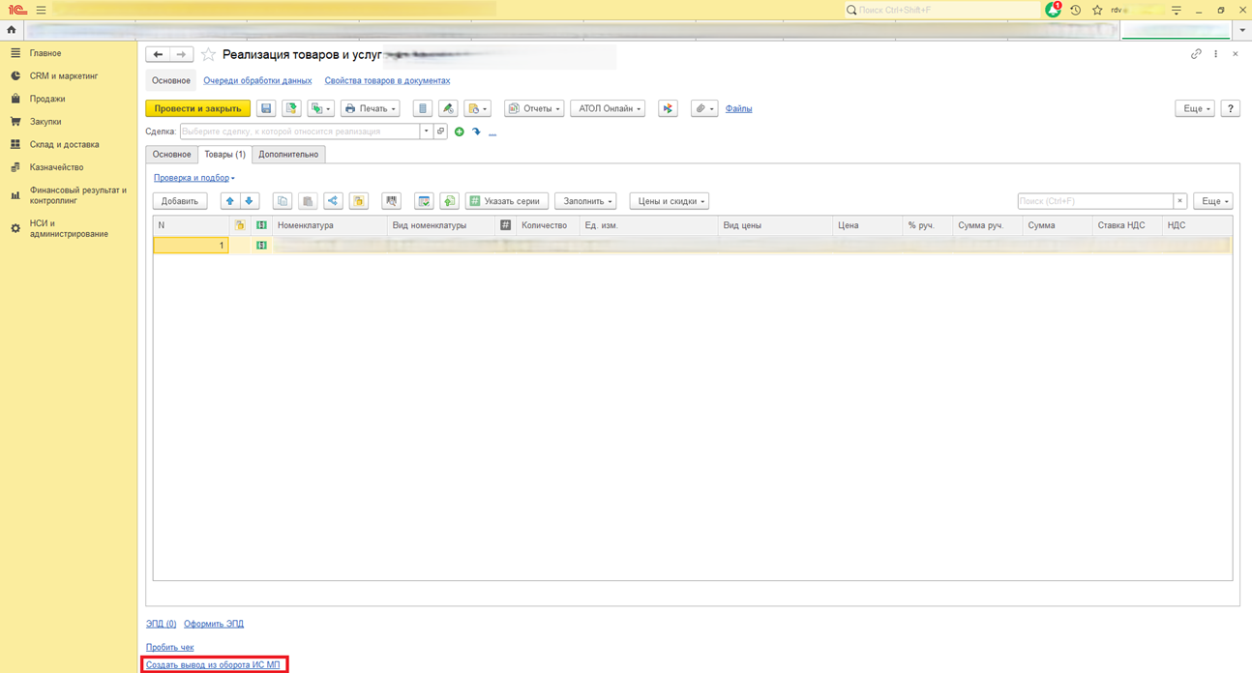Click the post document icon next to save
1252x673 pixels.
pos(291,108)
